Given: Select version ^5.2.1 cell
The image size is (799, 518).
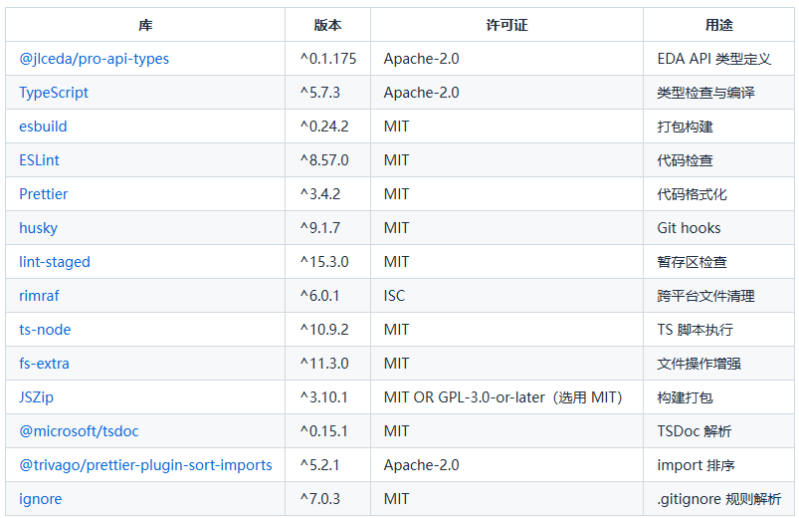Looking at the screenshot, I should point(327,465).
